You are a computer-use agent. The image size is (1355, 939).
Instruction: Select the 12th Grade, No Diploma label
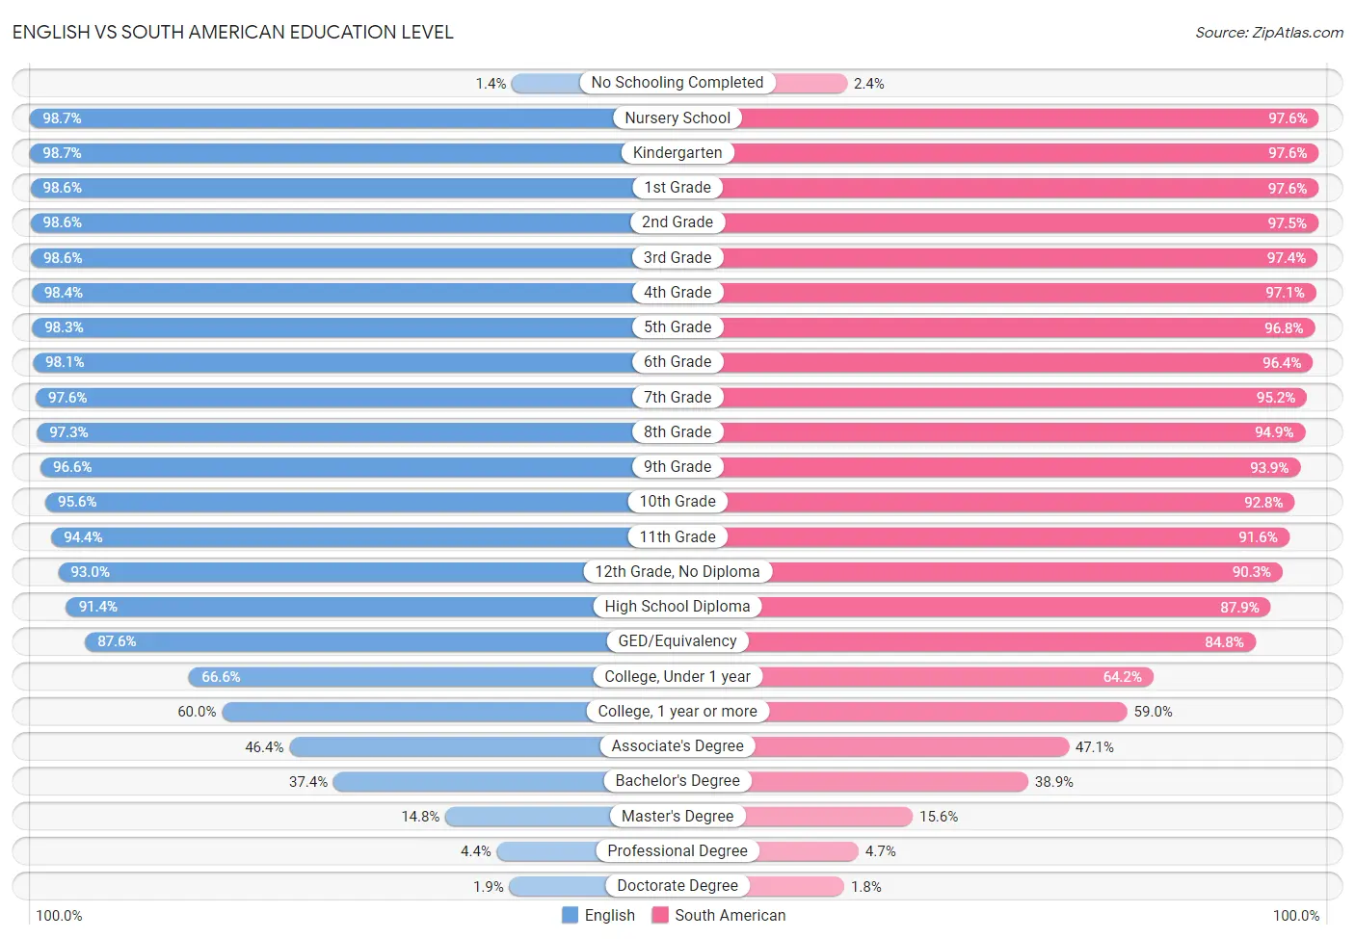tap(677, 571)
